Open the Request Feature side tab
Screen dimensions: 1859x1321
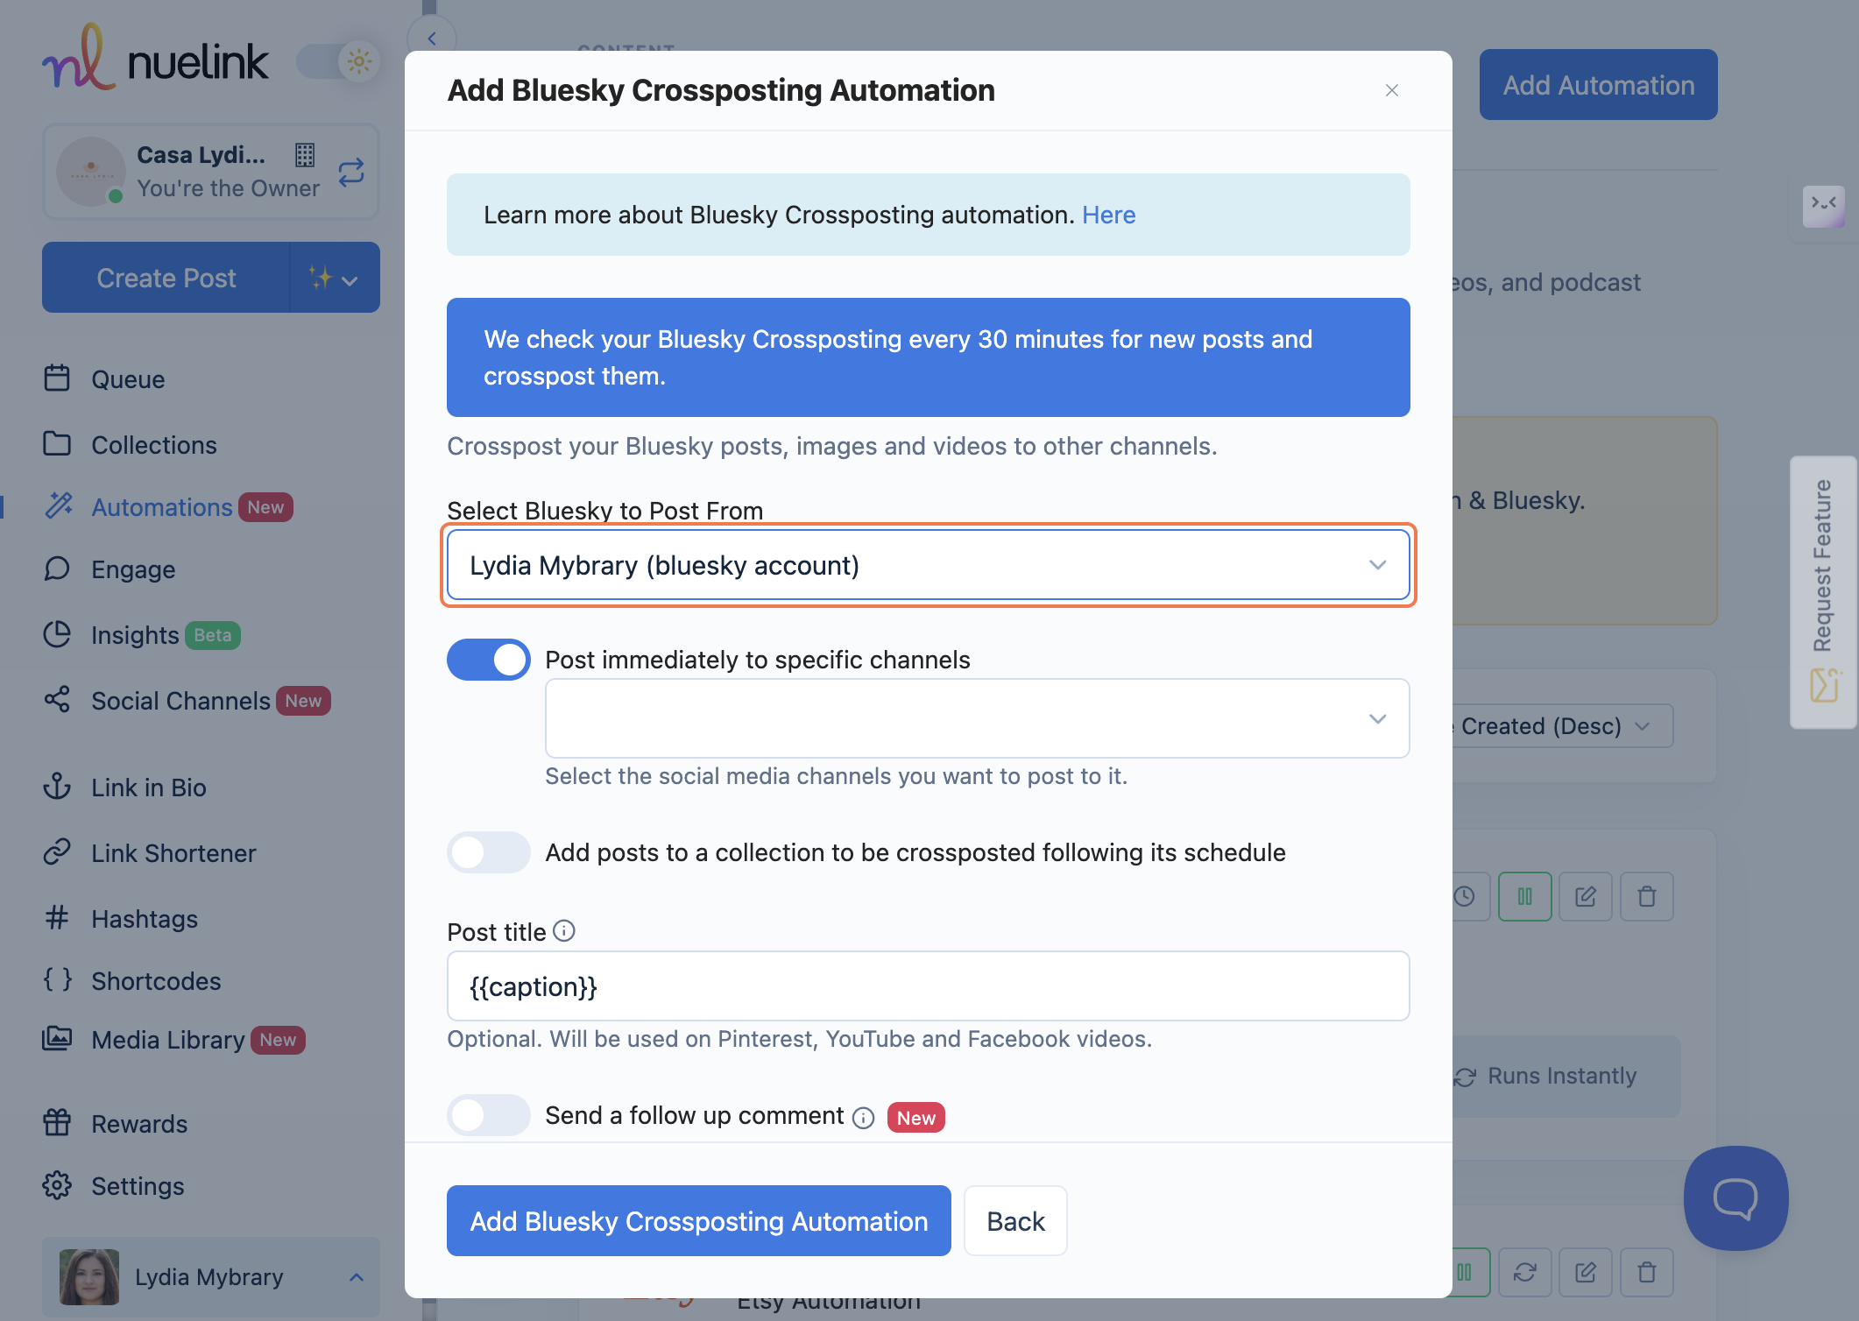click(x=1823, y=592)
